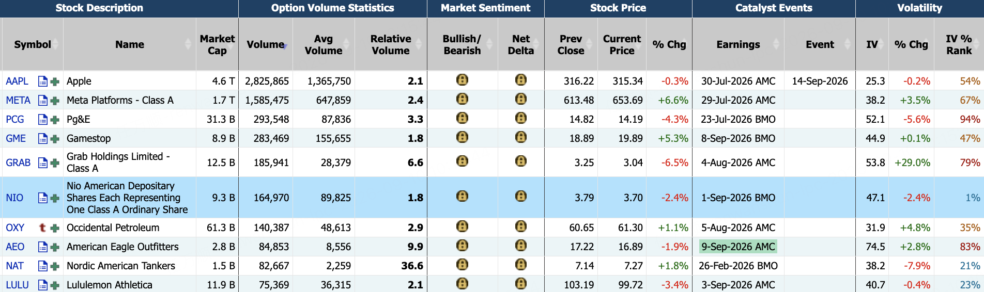Image resolution: width=984 pixels, height=292 pixels.
Task: Click the green plus icon beside LULU
Action: pos(55,285)
